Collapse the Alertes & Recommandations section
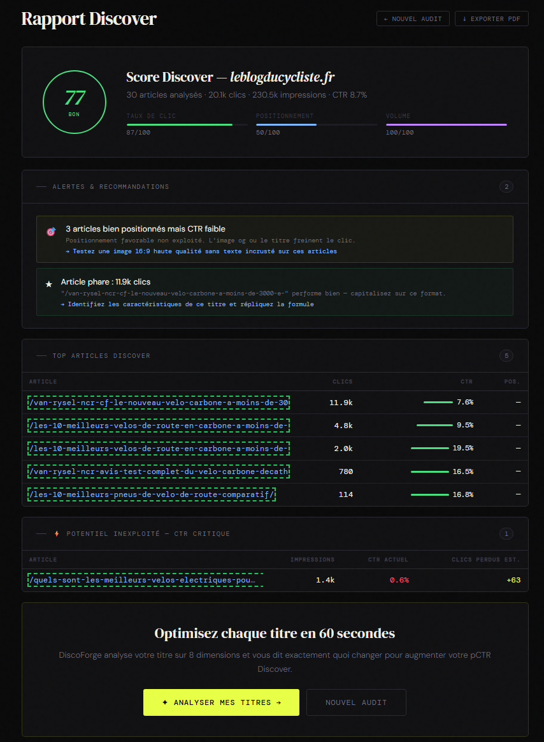This screenshot has width=544, height=742. point(41,187)
